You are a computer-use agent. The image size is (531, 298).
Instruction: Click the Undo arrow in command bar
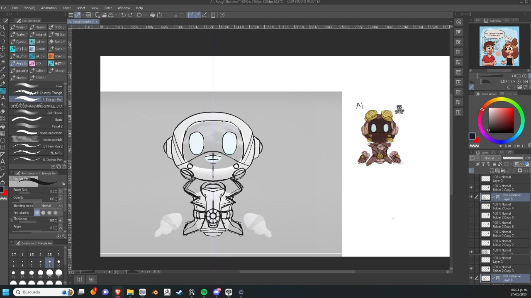click(123, 15)
